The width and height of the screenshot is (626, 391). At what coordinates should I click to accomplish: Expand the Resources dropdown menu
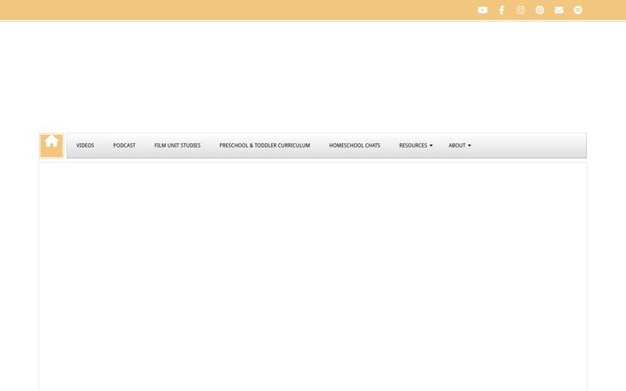coord(416,146)
